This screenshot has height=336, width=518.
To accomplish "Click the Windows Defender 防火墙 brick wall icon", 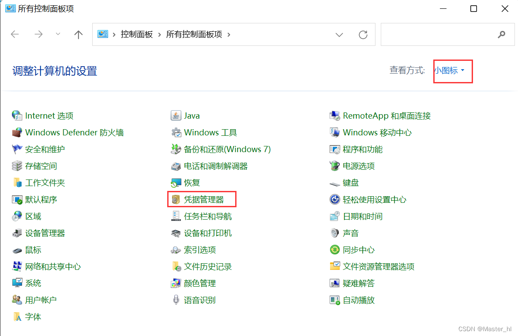I will tap(17, 132).
